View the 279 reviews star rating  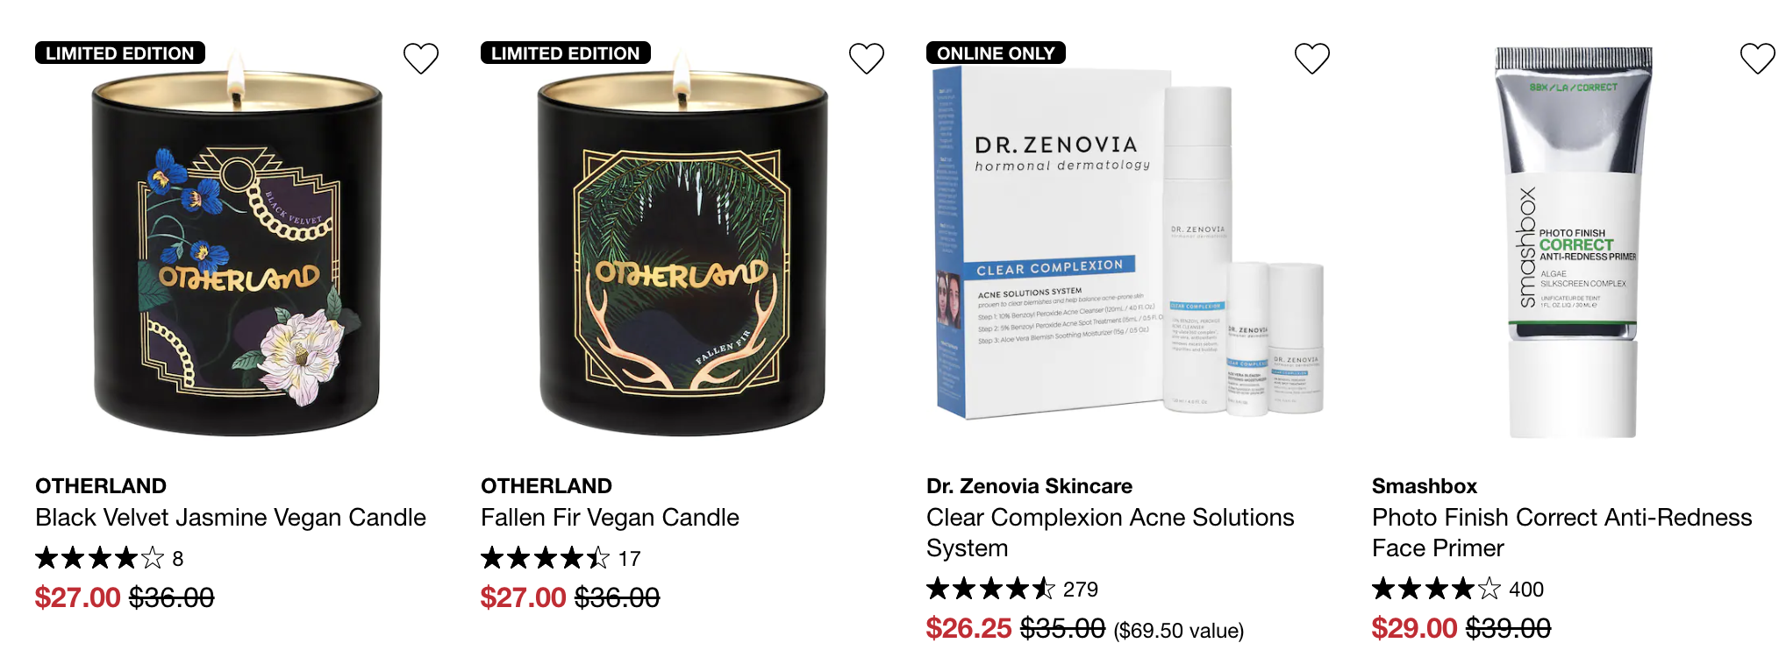[1012, 589]
